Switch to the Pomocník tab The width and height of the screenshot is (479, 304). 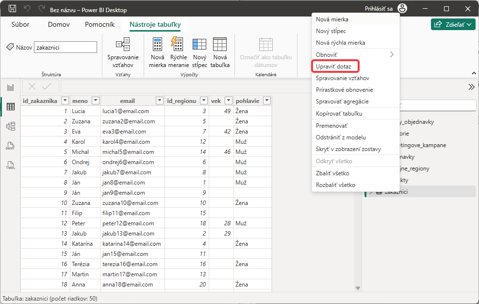pyautogui.click(x=99, y=24)
